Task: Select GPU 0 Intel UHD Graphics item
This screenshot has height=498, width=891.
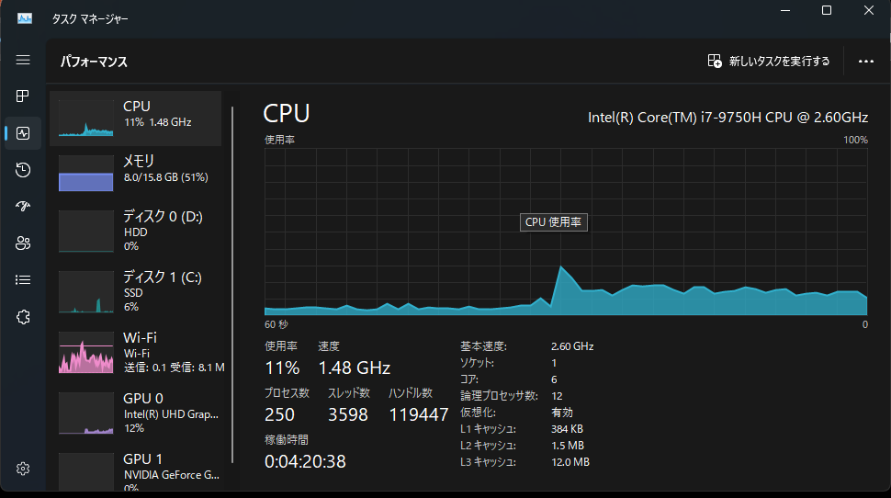Action: 136,413
